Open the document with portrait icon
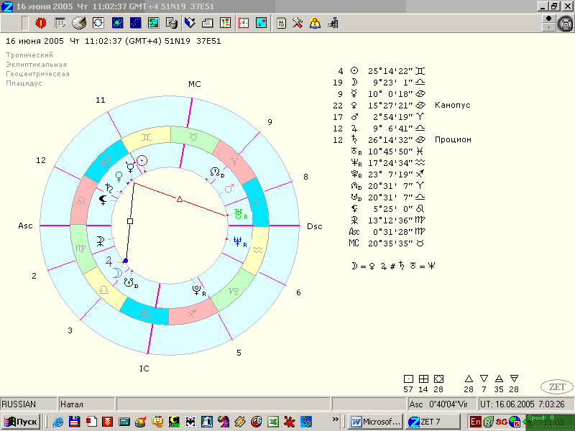 172,23
